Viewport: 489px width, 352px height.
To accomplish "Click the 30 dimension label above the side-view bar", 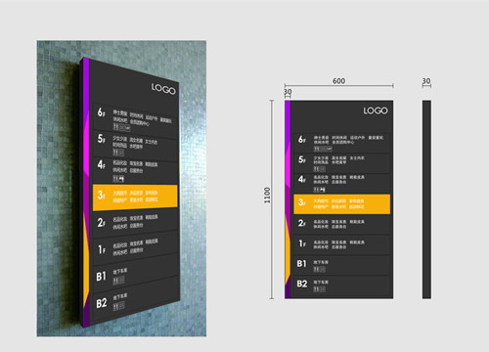I will [x=426, y=81].
